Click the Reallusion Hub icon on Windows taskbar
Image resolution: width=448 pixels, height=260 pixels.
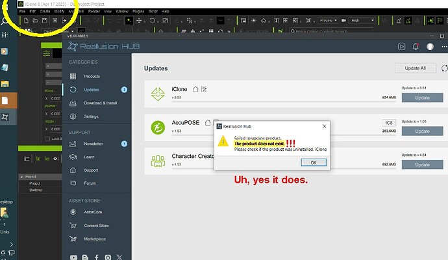[5, 117]
